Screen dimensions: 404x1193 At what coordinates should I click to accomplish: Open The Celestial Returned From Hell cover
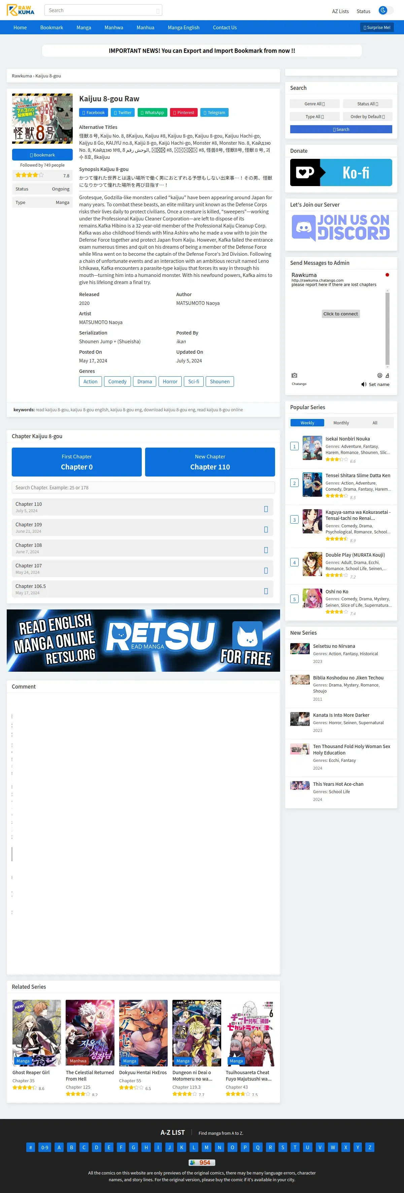coord(90,1033)
